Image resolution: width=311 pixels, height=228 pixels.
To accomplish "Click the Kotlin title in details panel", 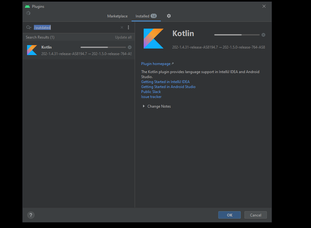I will (183, 33).
